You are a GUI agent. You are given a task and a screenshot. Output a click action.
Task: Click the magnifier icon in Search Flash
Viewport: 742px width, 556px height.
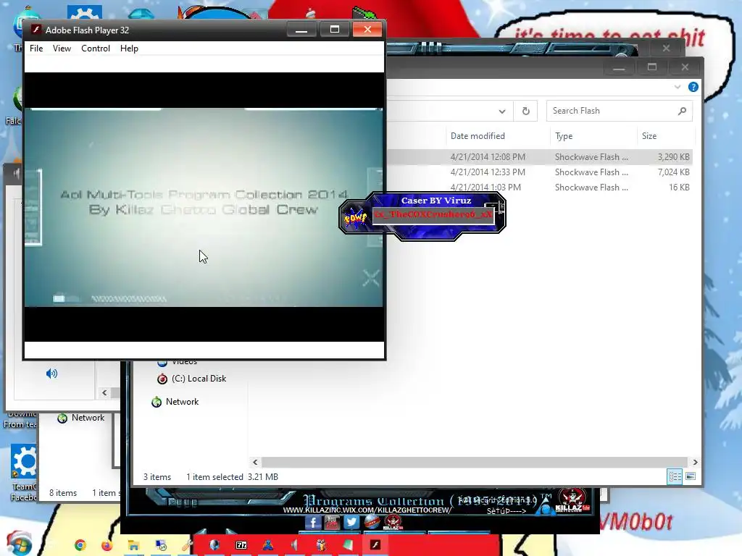pos(682,111)
